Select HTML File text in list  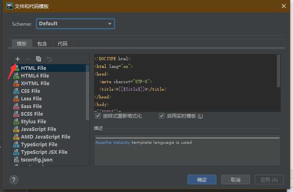click(x=34, y=68)
